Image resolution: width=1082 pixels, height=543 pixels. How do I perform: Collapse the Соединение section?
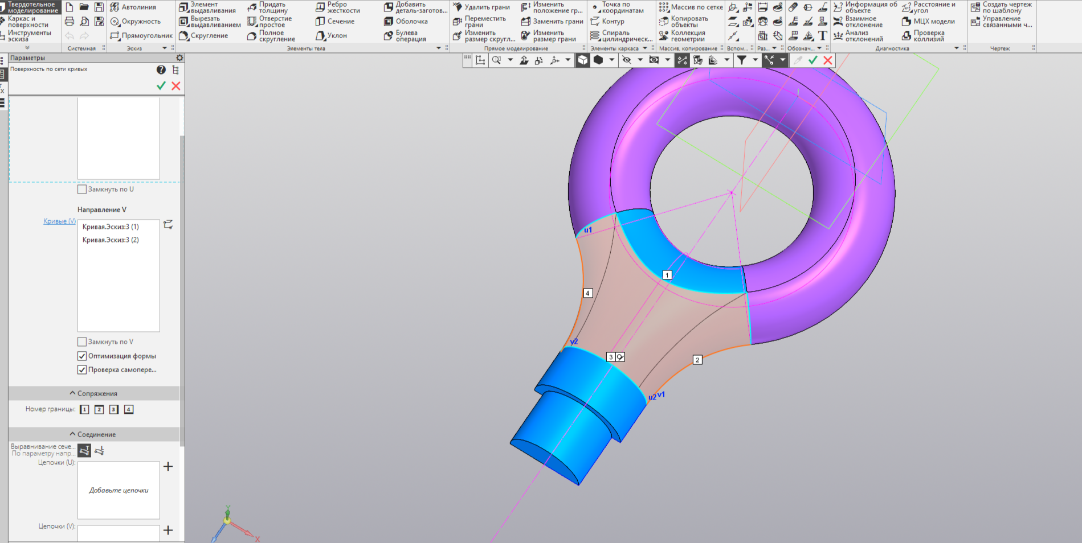coord(93,434)
